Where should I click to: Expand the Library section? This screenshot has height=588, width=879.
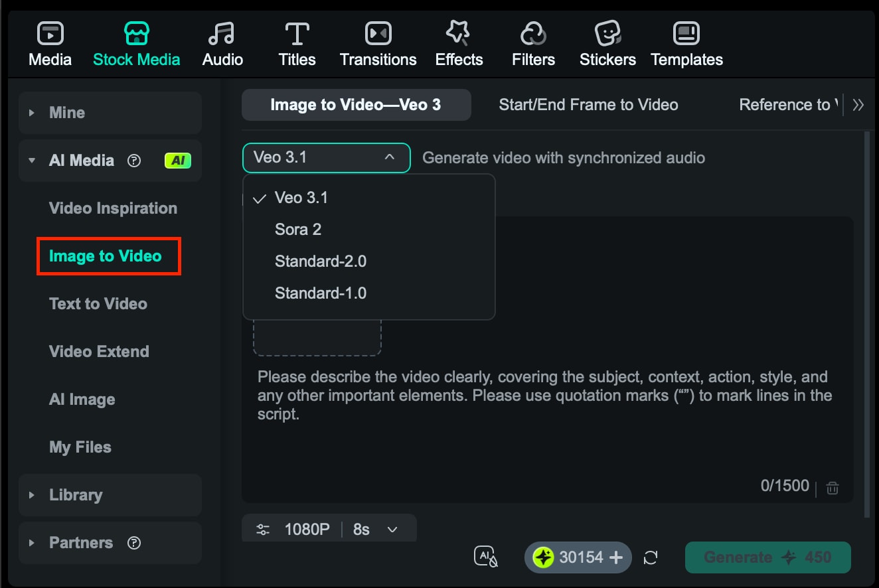[76, 494]
